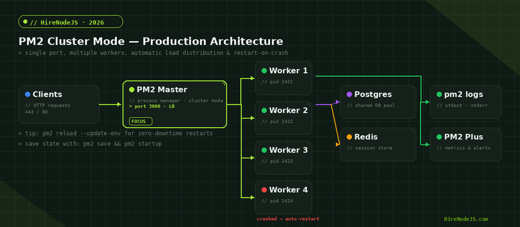
Task: Click the Worker 1 title
Action: [x=288, y=70]
